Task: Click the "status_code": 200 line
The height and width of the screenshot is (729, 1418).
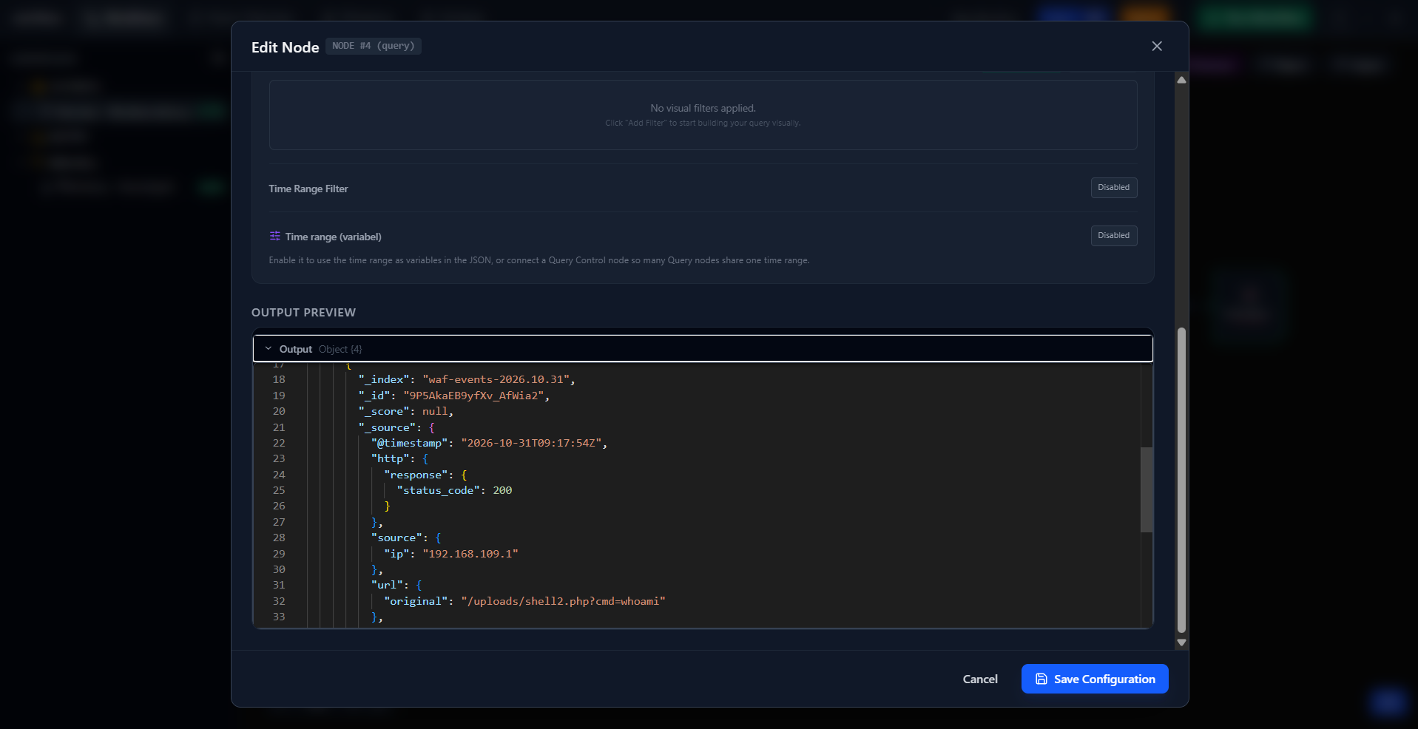Action: 454,490
